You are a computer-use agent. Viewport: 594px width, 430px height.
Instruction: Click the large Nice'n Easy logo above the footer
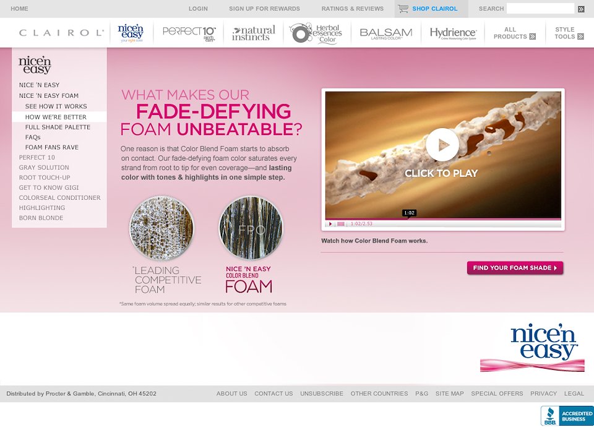coord(533,348)
